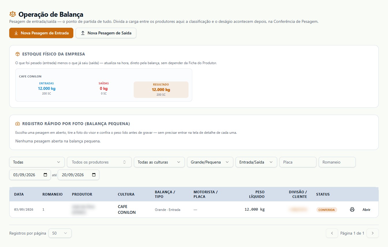Click the start date field 03/09/2026
The height and width of the screenshot is (247, 388).
[x=30, y=175]
